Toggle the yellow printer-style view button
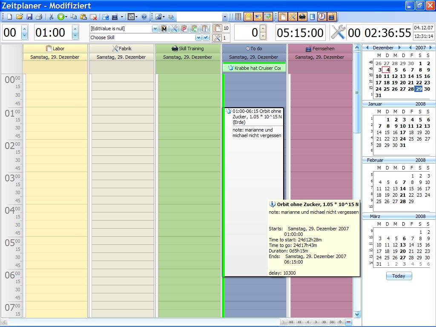Viewport: 436px width, 327px height. pyautogui.click(x=248, y=17)
